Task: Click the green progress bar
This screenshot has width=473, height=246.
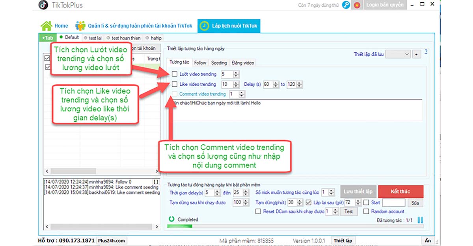Action: (x=180, y=226)
